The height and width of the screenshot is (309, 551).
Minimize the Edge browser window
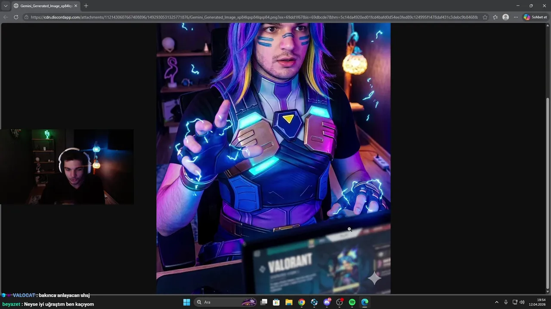pyautogui.click(x=518, y=6)
